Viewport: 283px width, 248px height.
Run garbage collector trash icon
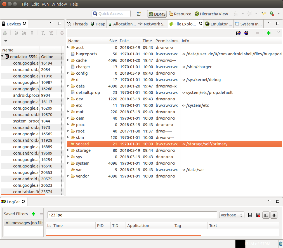click(280, 244)
